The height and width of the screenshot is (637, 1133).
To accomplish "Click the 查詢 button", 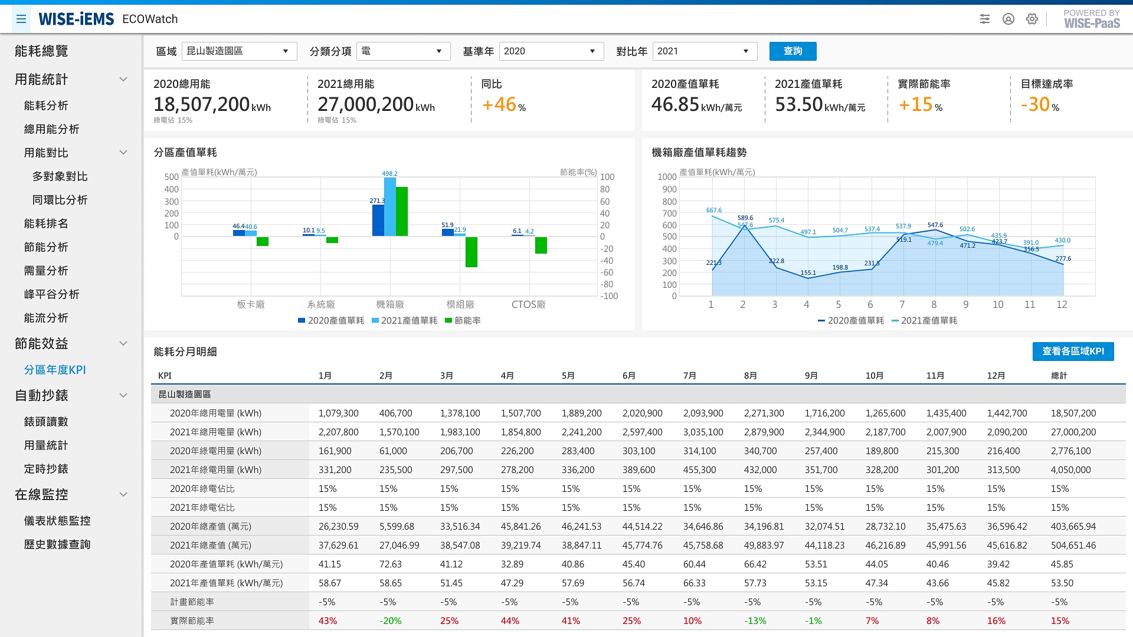I will click(793, 51).
